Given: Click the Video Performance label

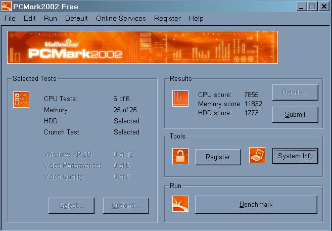Looking at the screenshot, I should tap(72, 166).
